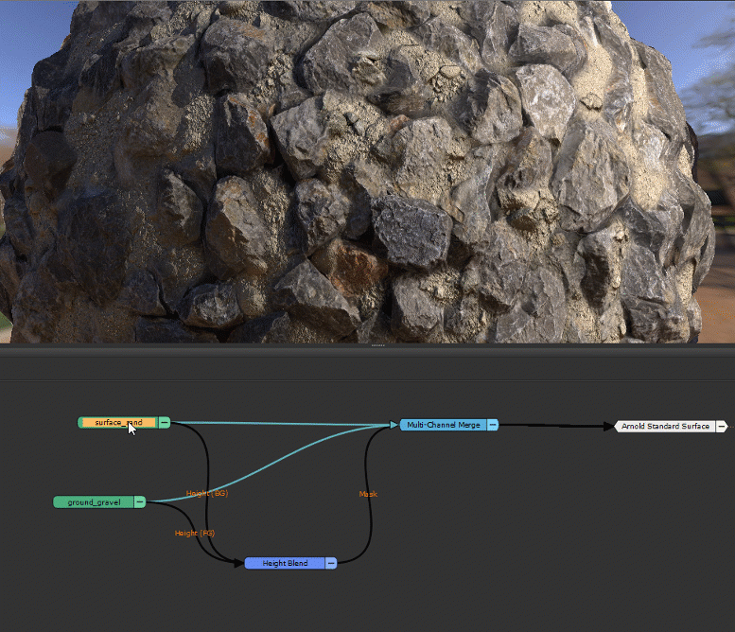This screenshot has height=632, width=735.
Task: Select the Multi-Channel Merge node
Action: coord(443,426)
